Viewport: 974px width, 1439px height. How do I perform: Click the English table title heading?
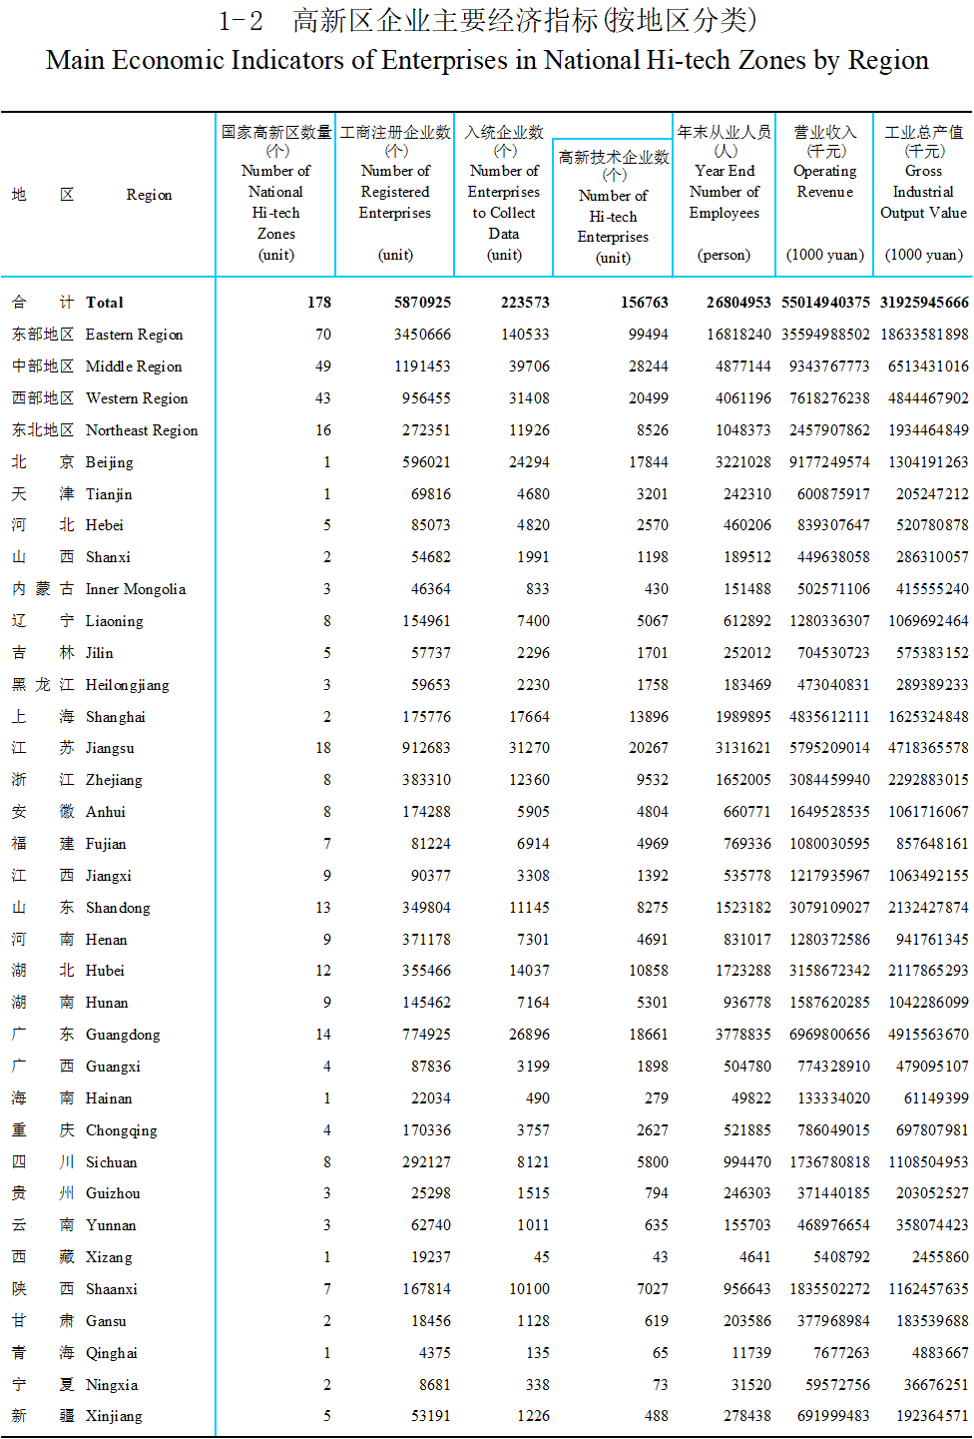click(487, 61)
